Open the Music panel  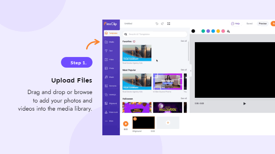point(110,77)
